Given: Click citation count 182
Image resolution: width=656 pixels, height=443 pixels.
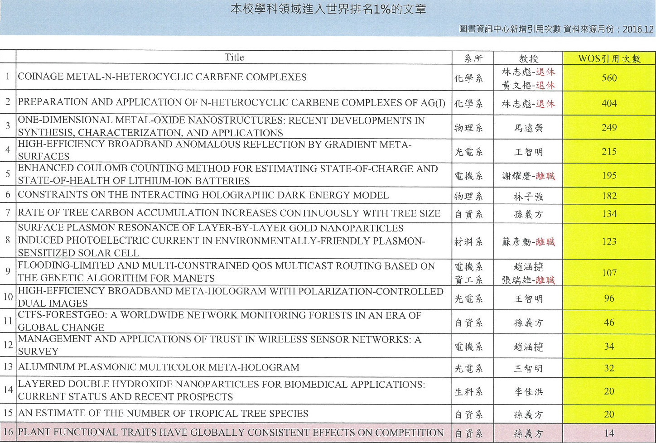Looking at the screenshot, I should point(609,196).
